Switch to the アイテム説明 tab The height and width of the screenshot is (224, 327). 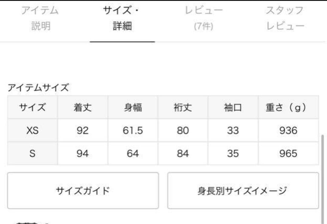click(40, 18)
